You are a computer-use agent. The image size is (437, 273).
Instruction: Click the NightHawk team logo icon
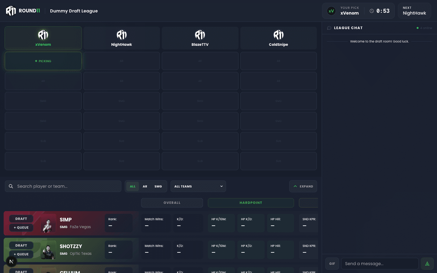121,35
